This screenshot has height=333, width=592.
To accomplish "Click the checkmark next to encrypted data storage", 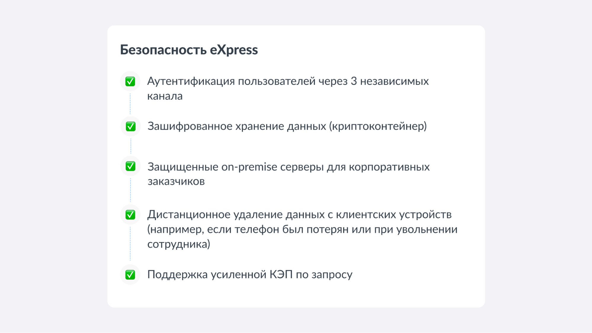I will [x=131, y=127].
